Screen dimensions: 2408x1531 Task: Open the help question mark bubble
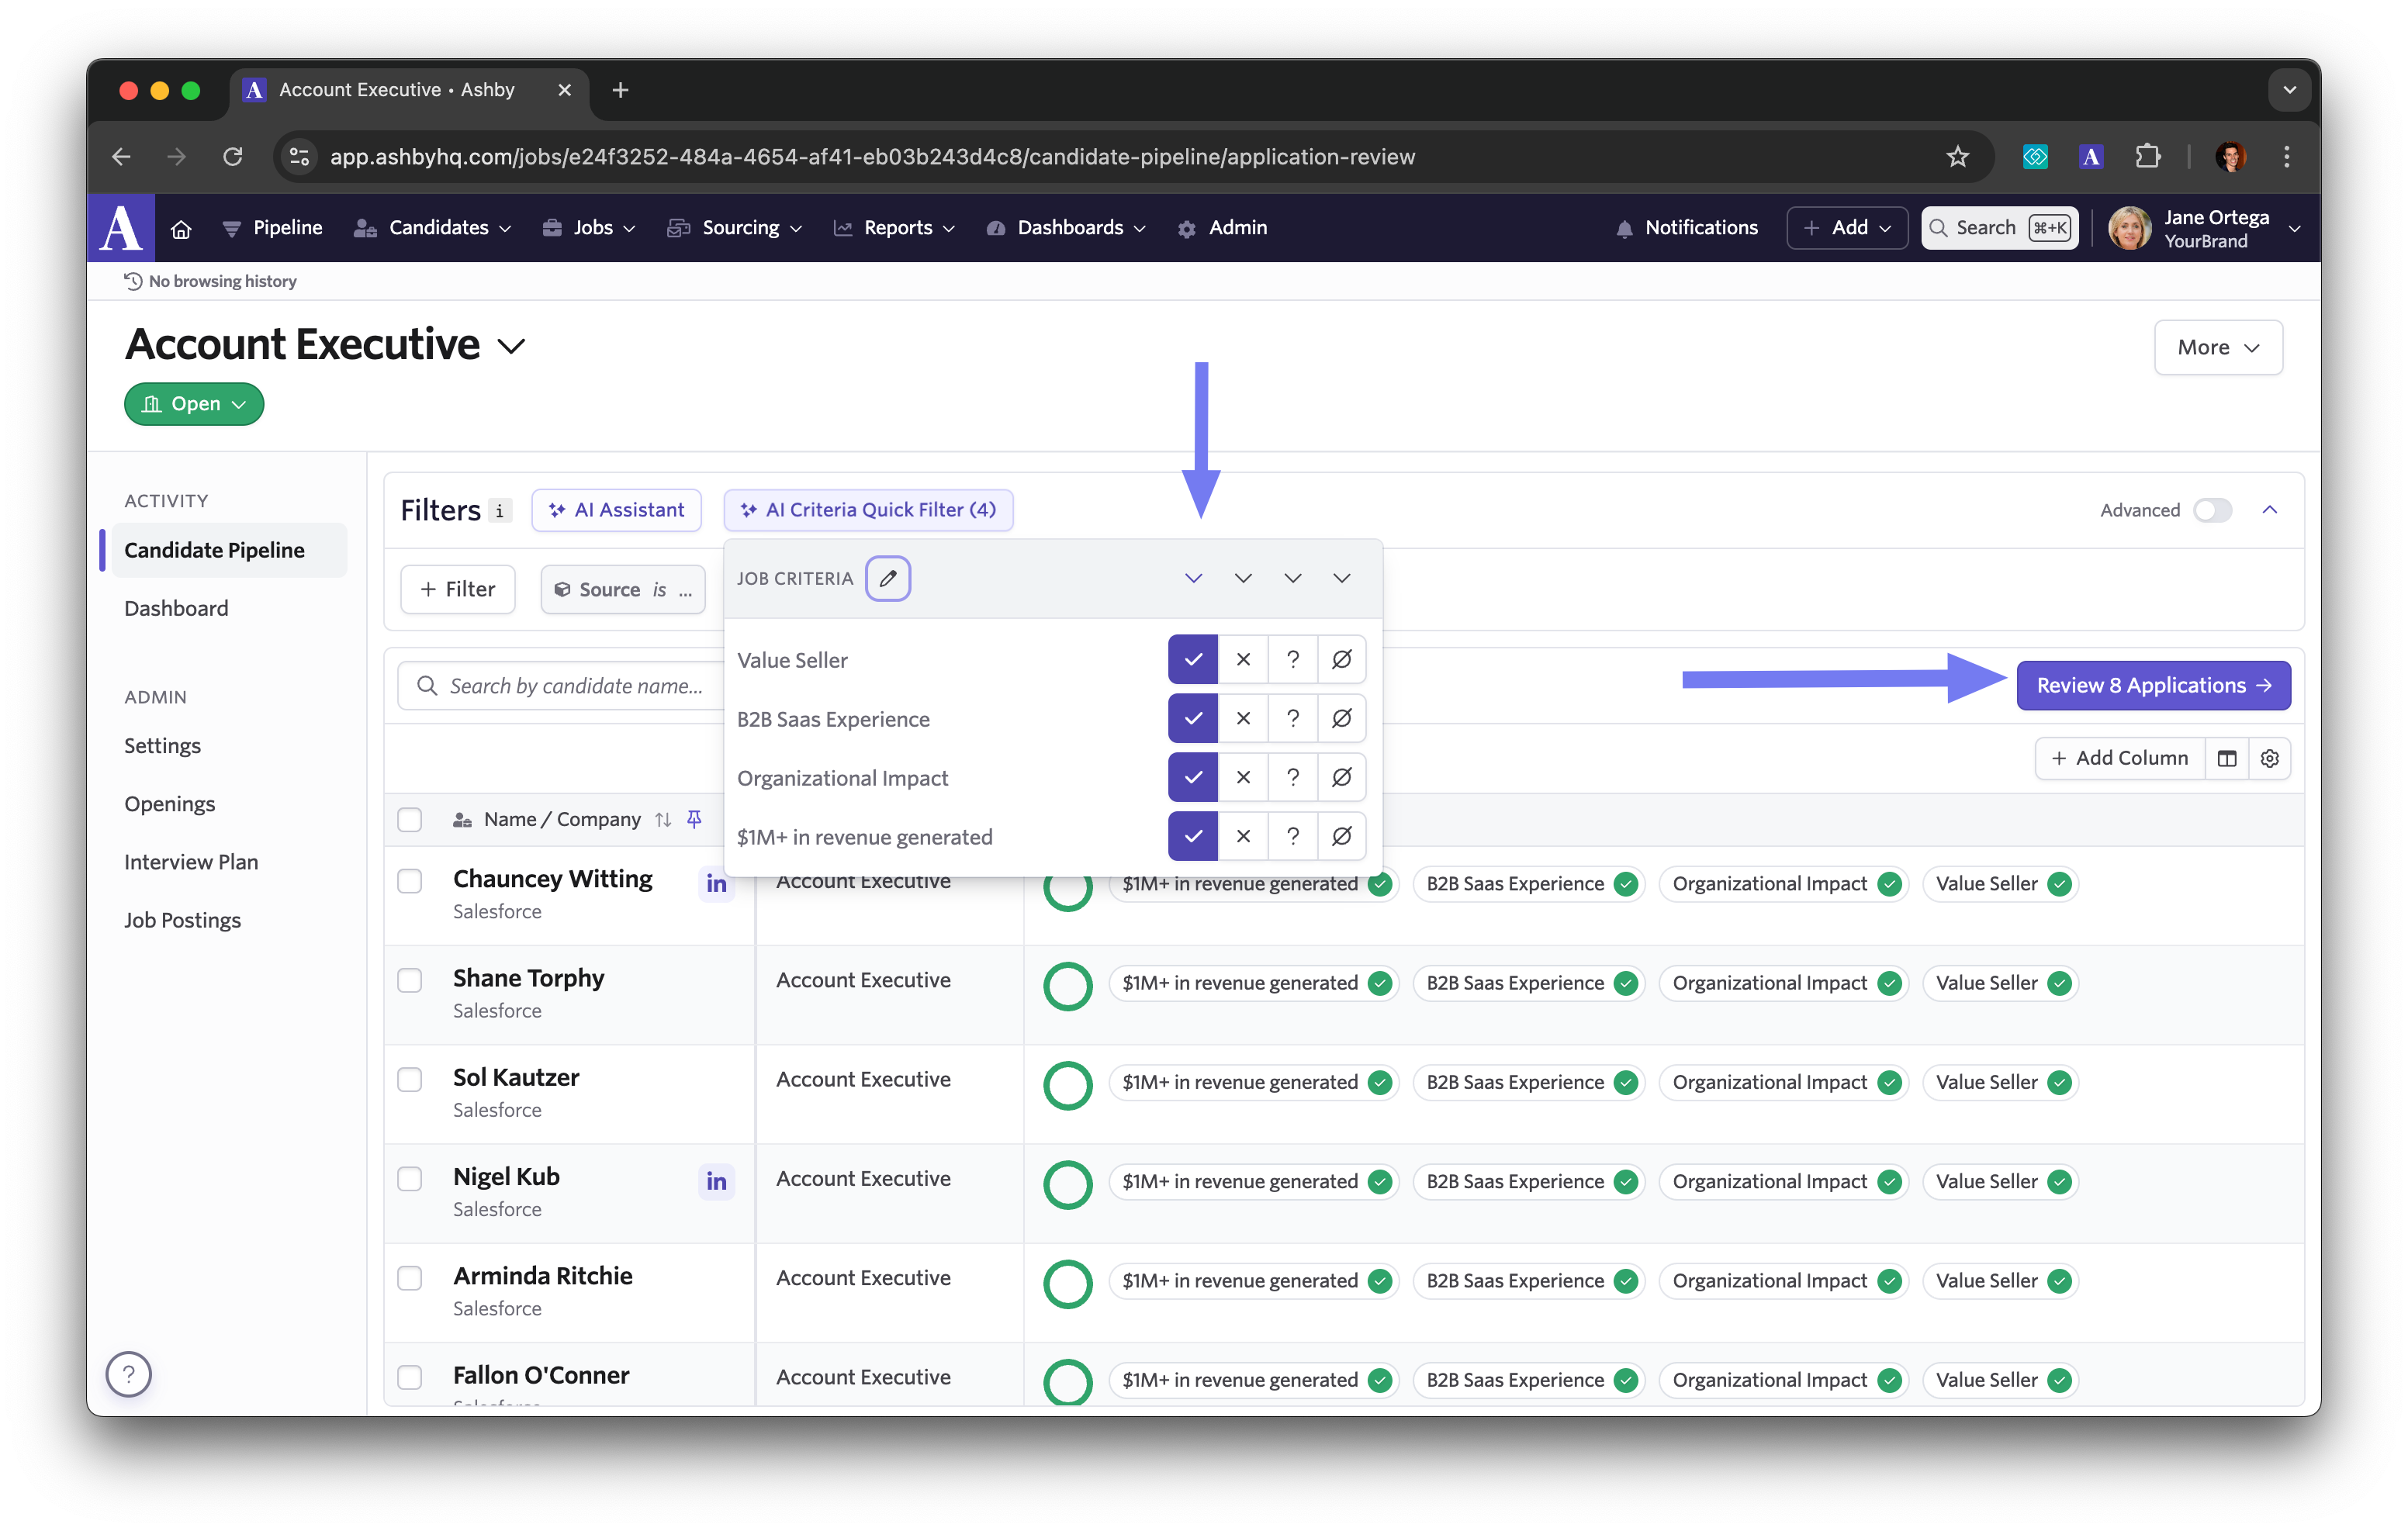coord(129,1374)
